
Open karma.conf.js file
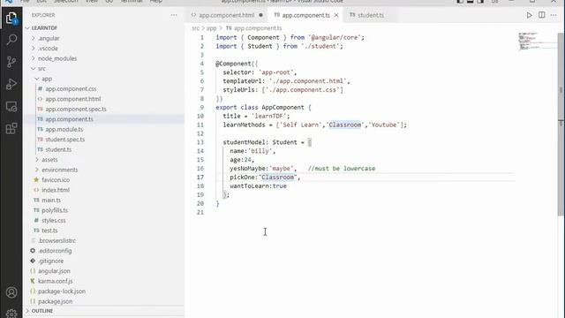55,281
